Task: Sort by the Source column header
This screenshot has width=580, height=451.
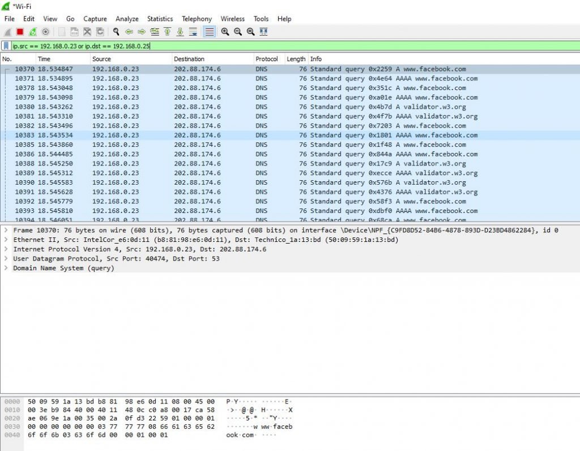Action: click(x=131, y=59)
